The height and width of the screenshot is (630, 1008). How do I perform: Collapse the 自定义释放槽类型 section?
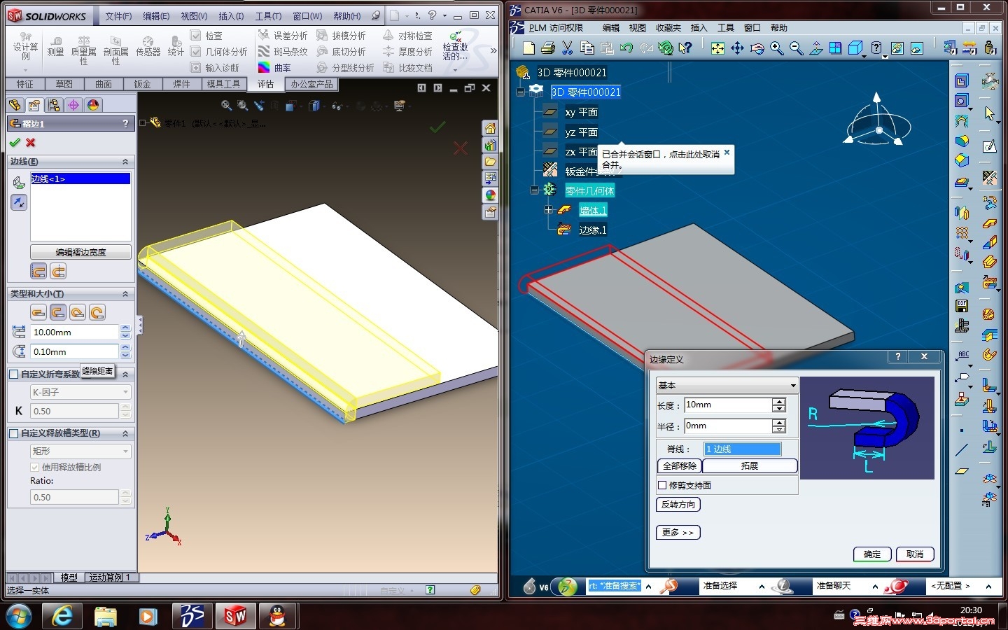click(x=125, y=433)
